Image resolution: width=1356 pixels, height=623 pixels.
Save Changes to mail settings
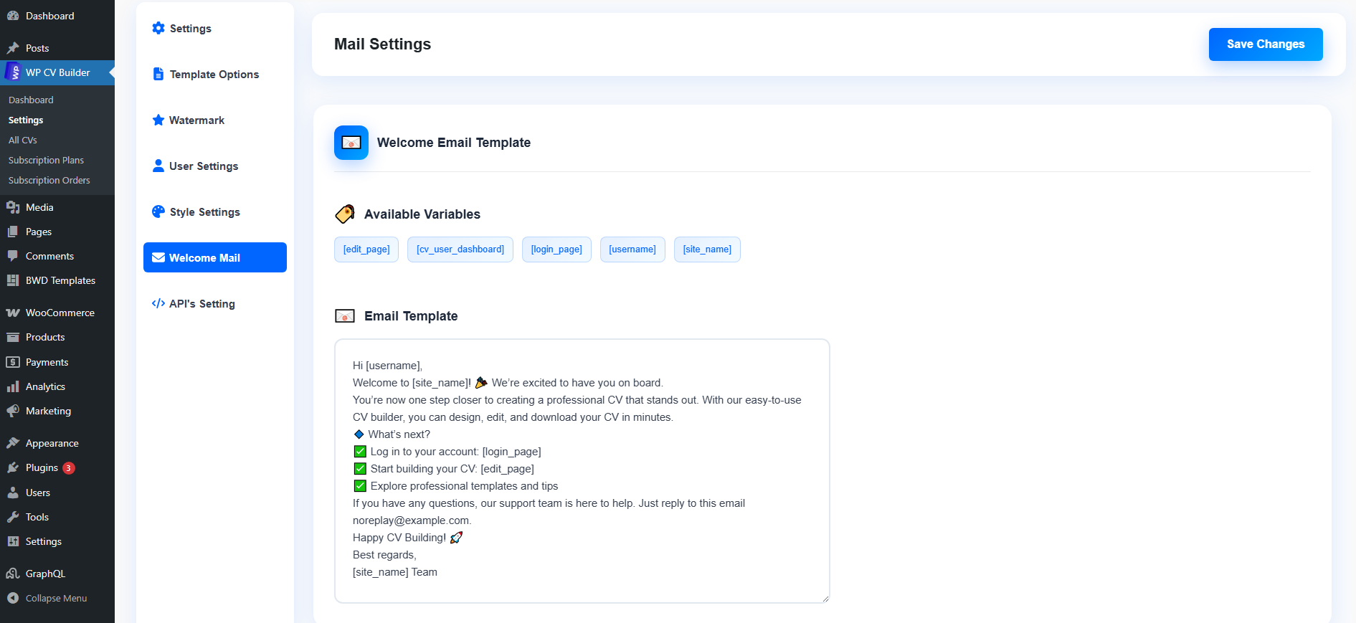tap(1266, 44)
